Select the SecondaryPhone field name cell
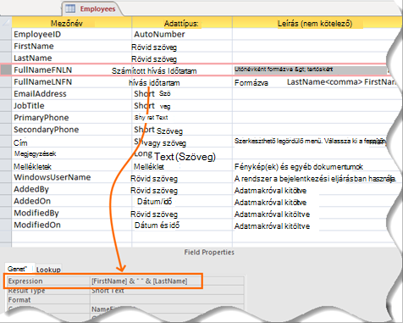 click(x=72, y=129)
